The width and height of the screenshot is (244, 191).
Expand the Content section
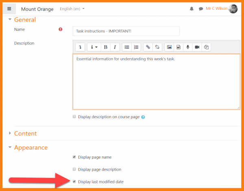25,133
